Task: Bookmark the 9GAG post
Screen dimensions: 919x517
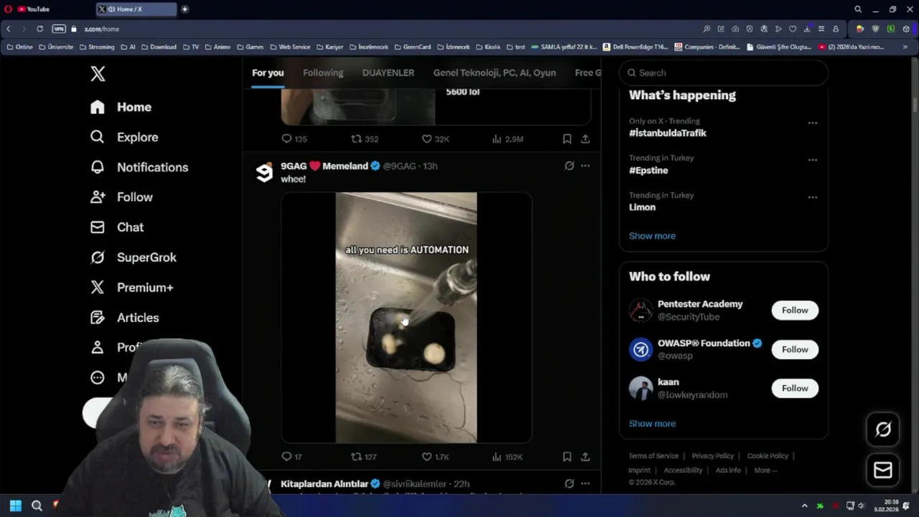Action: coord(567,457)
